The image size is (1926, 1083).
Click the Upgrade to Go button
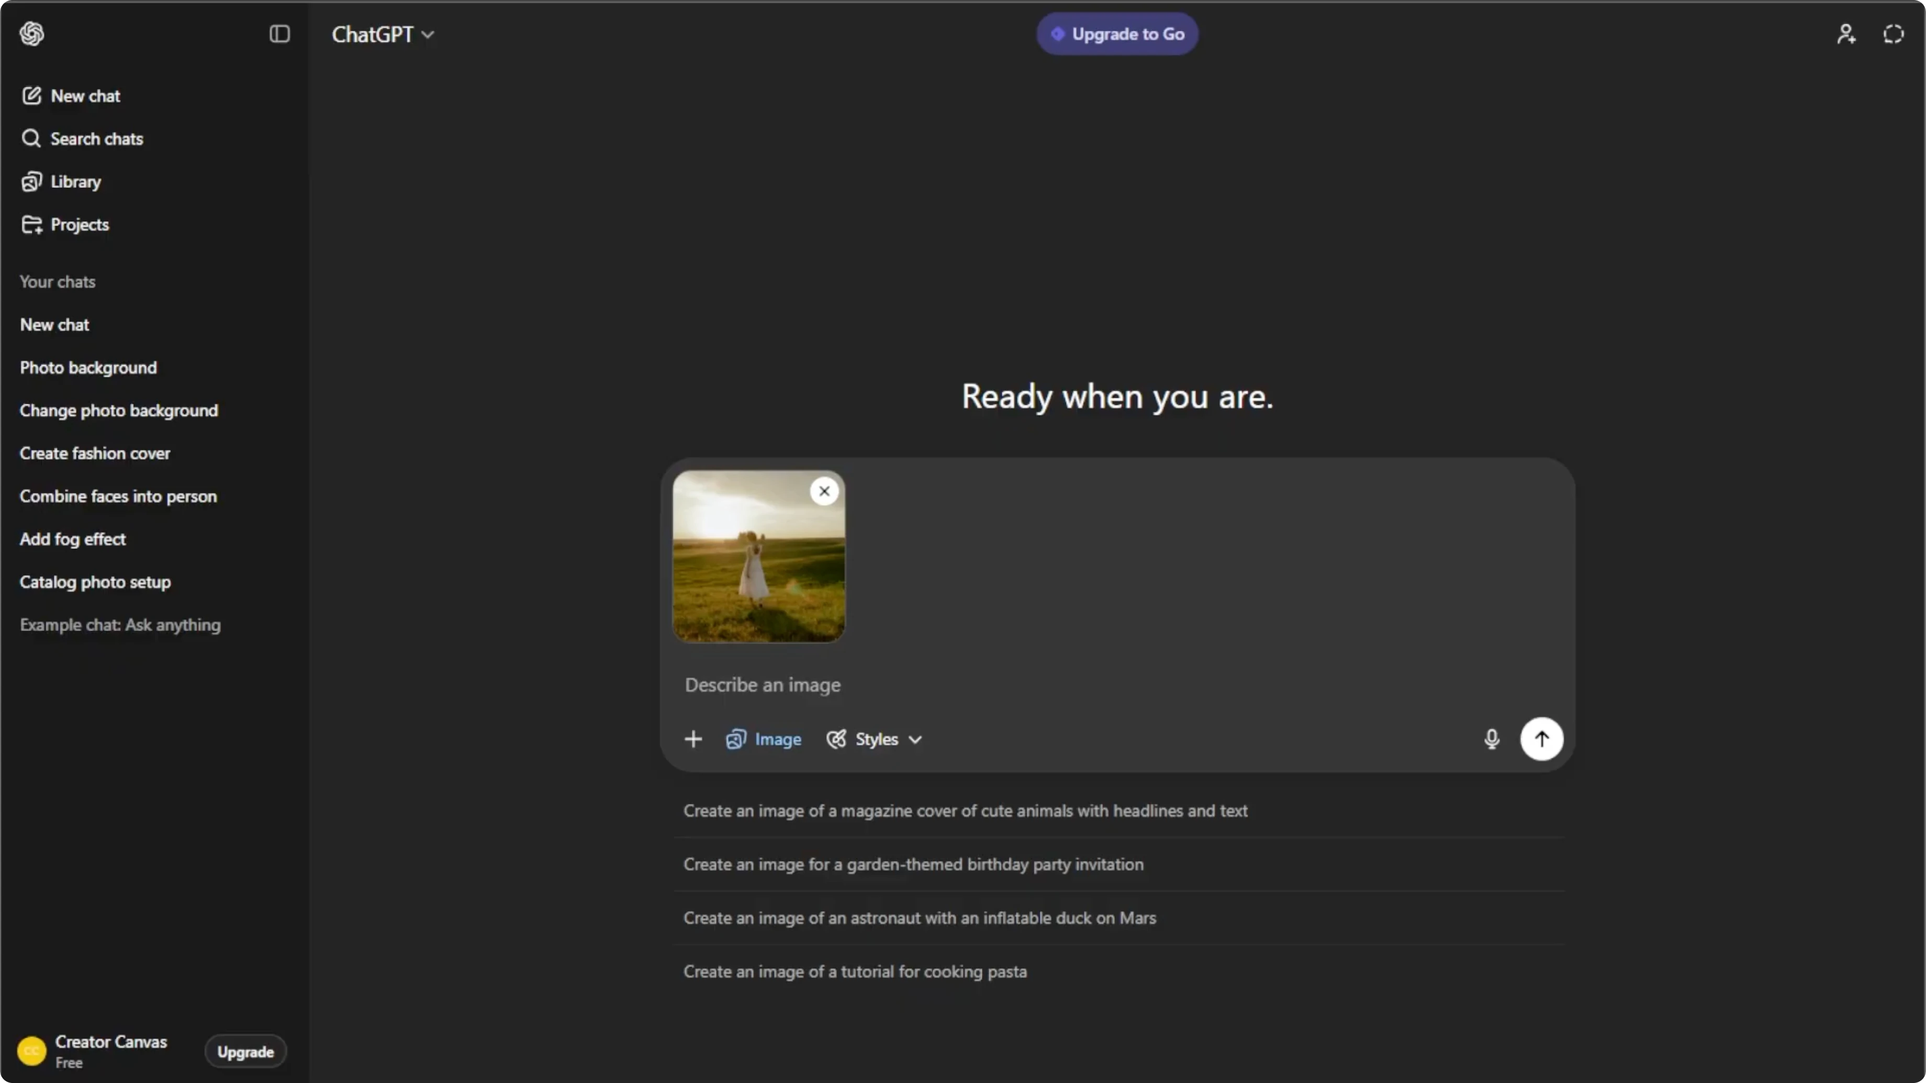point(1117,33)
